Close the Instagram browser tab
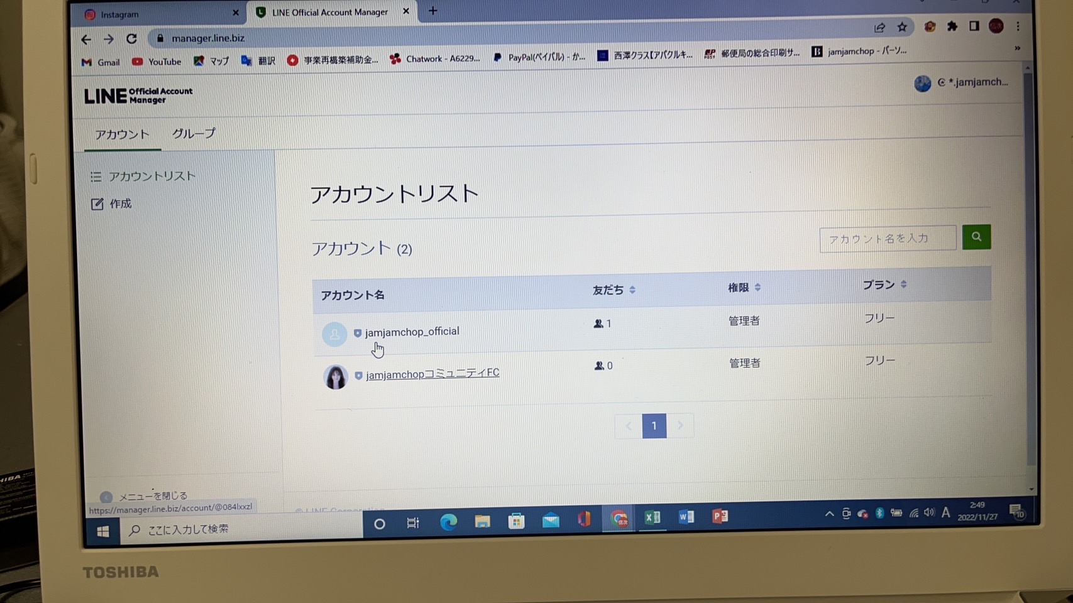 236,13
